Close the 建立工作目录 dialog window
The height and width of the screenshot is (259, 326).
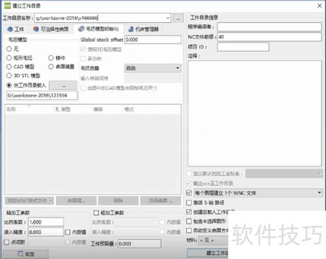click(x=319, y=6)
